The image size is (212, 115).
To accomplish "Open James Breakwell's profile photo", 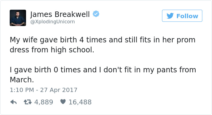I will [x=18, y=18].
